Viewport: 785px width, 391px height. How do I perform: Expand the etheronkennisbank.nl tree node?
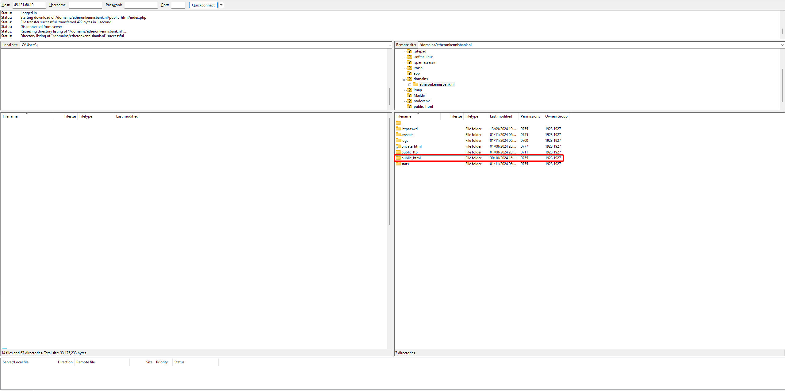coord(410,85)
